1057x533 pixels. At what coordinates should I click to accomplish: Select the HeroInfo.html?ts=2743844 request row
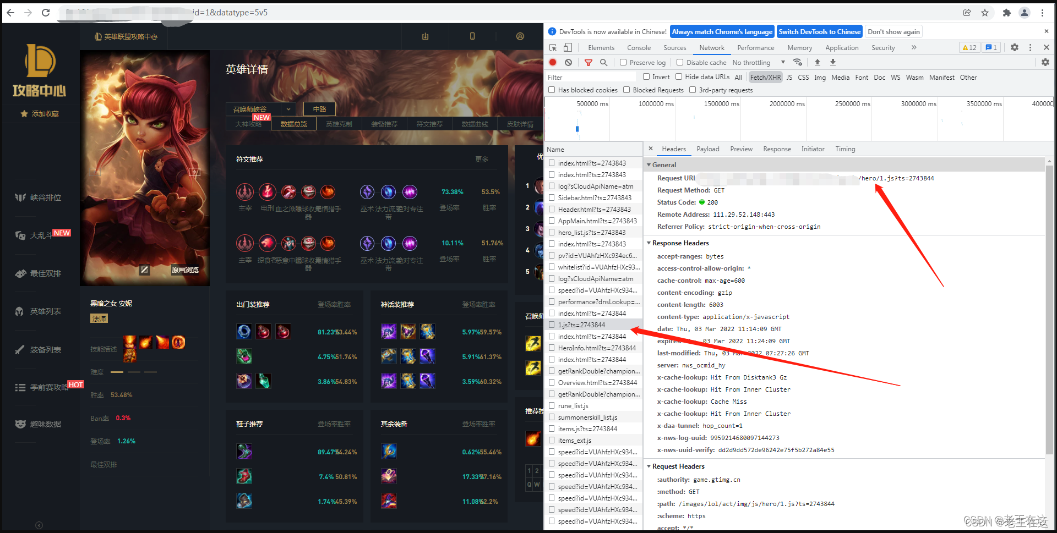[x=593, y=348]
